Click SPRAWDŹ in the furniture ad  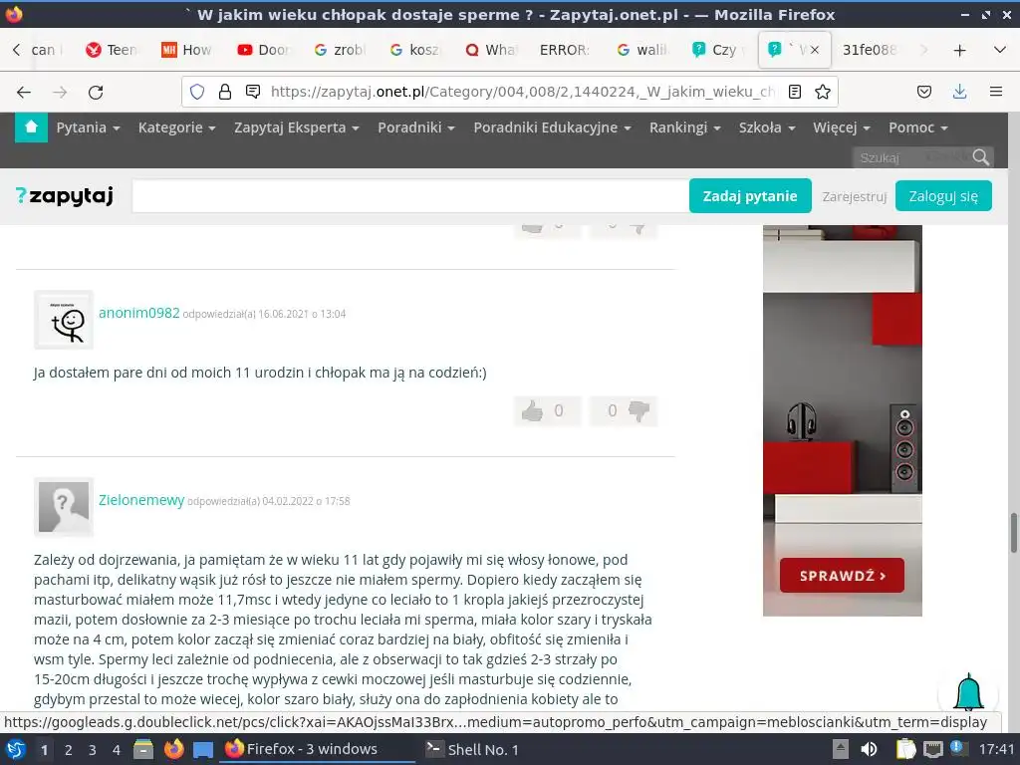pyautogui.click(x=842, y=576)
